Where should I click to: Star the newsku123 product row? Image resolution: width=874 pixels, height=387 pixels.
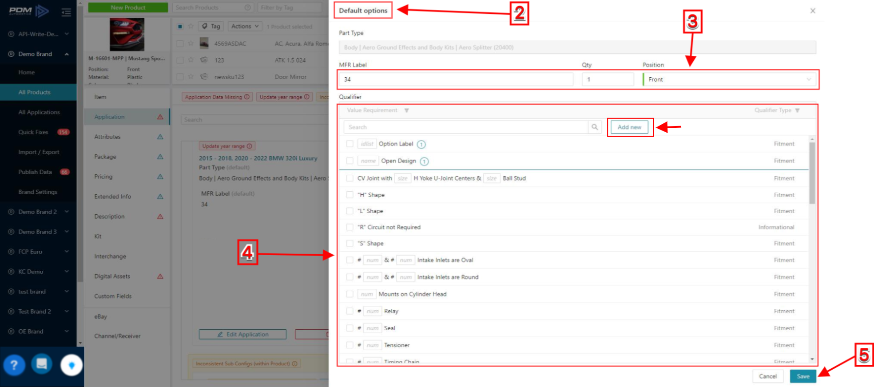191,76
